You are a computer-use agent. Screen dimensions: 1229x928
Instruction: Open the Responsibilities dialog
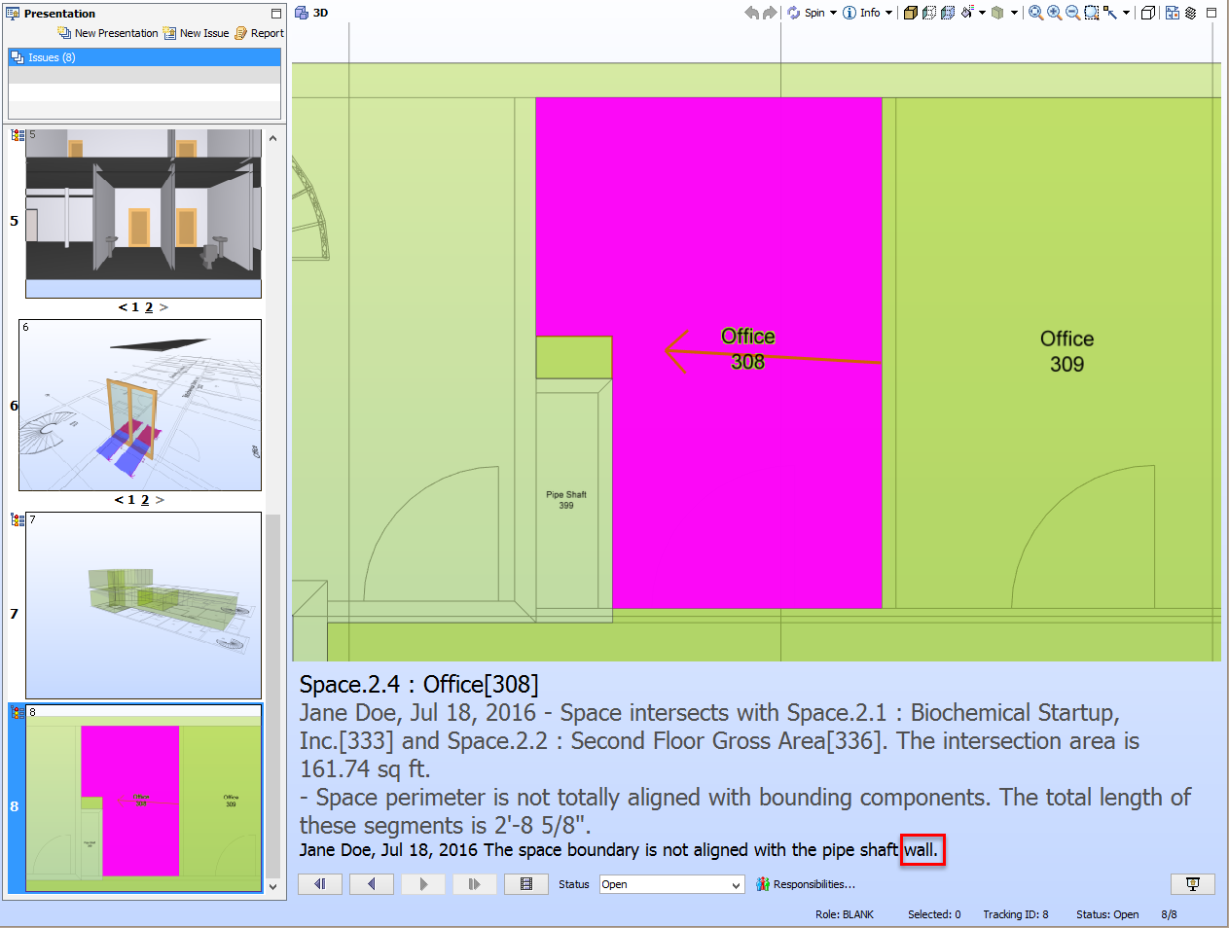pos(806,884)
